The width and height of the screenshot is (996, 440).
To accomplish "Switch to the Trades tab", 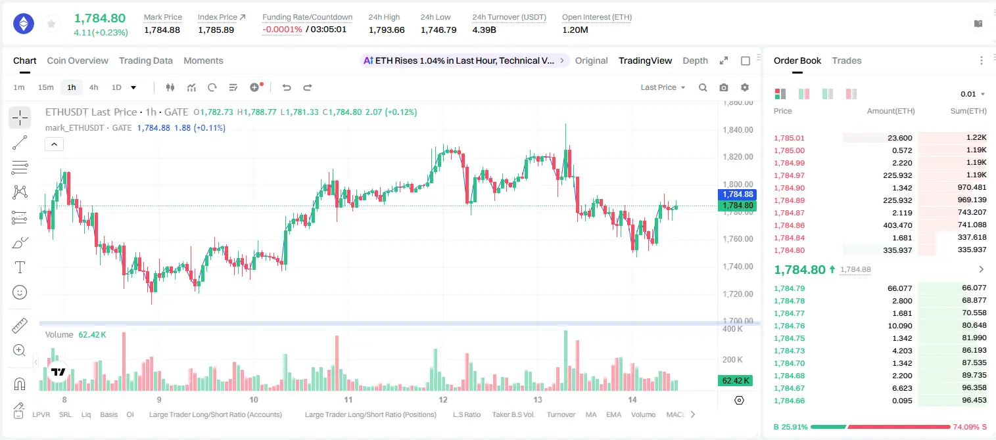I will [x=847, y=60].
